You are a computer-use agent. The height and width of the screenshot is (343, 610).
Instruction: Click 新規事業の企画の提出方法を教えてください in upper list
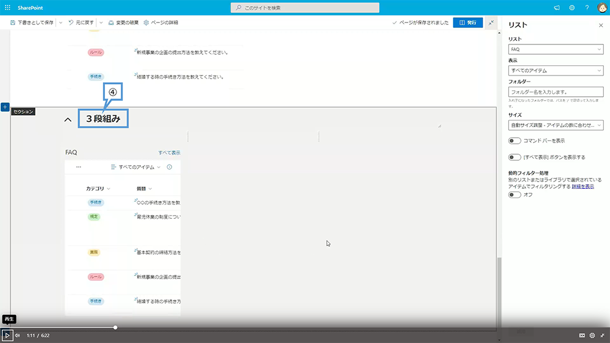(x=182, y=52)
